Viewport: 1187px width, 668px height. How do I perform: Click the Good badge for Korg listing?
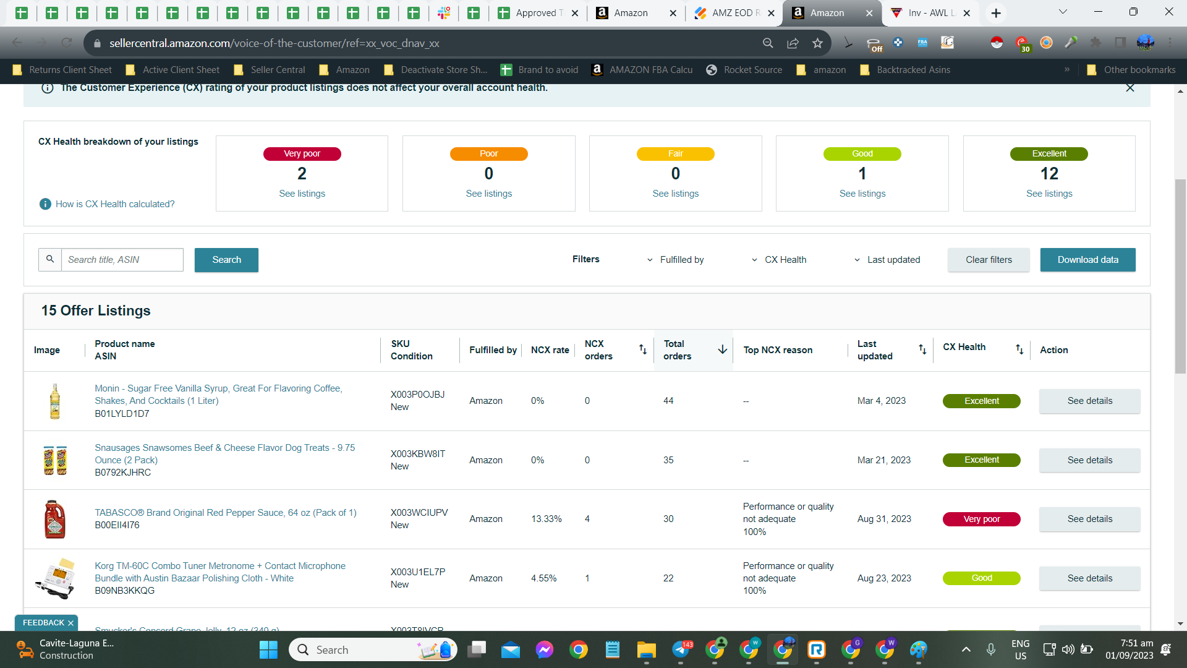coord(981,578)
